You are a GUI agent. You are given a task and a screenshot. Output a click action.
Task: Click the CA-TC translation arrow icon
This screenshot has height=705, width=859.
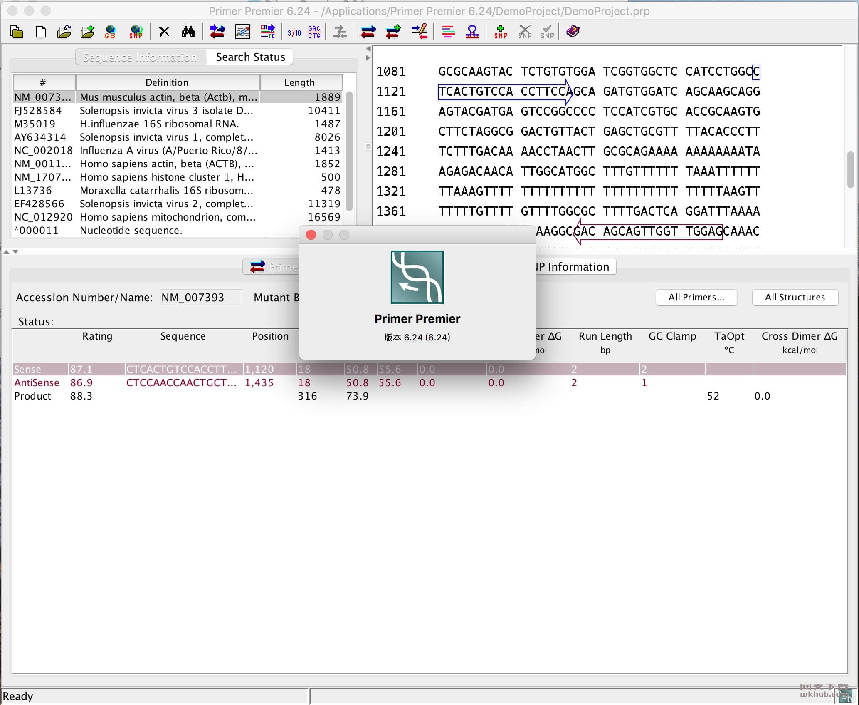(268, 32)
